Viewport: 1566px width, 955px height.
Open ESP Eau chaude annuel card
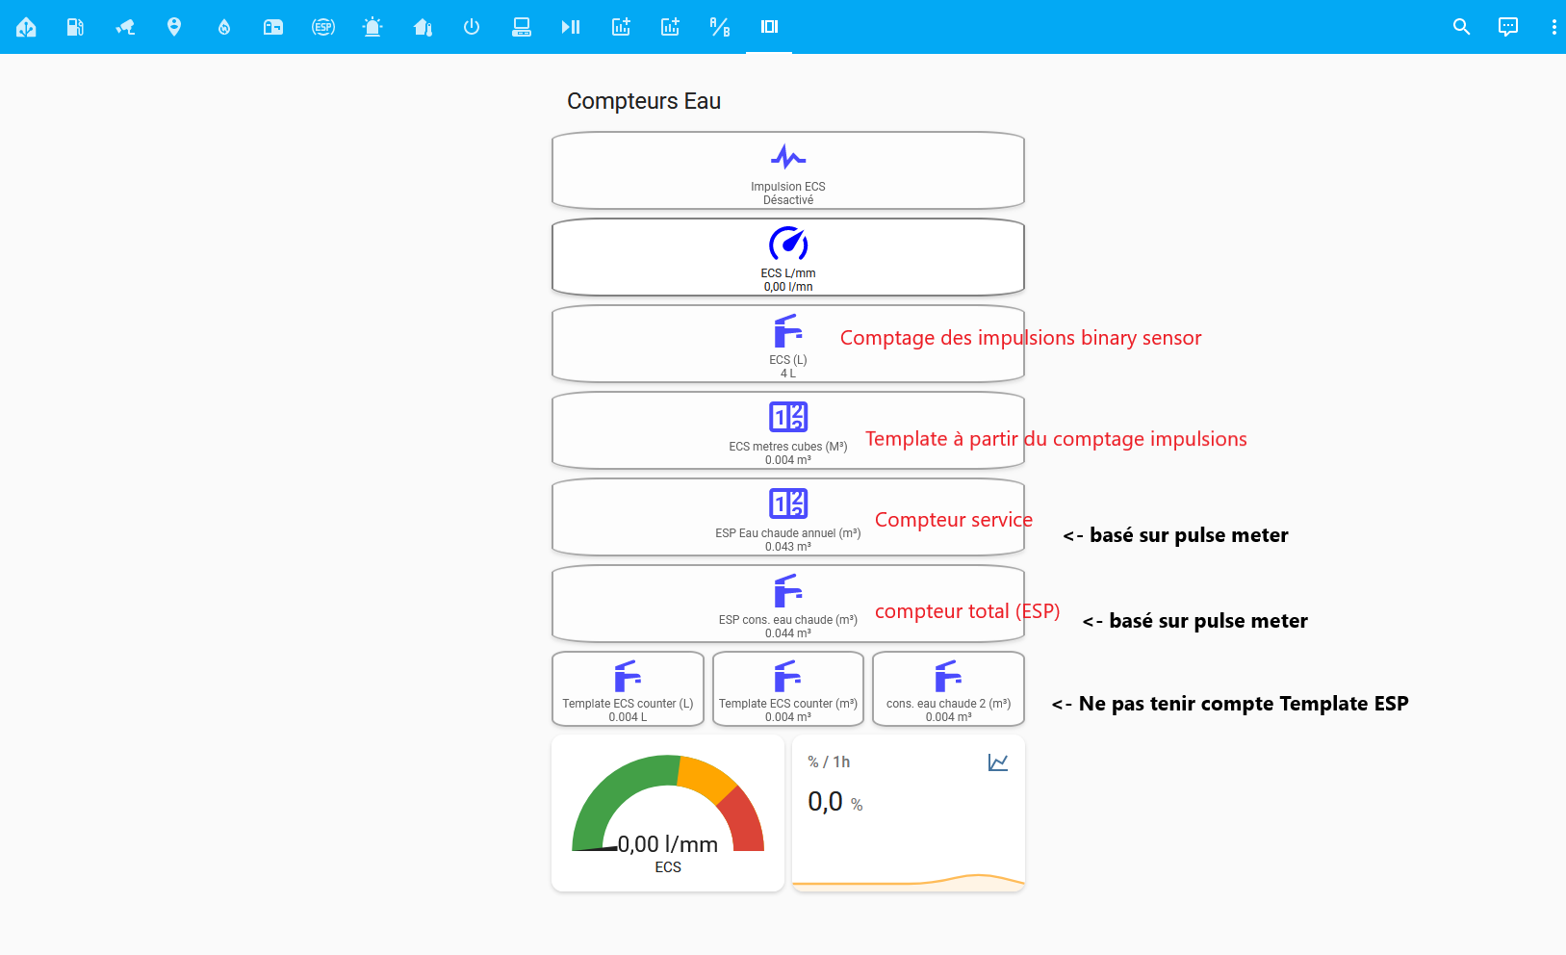[x=788, y=517]
